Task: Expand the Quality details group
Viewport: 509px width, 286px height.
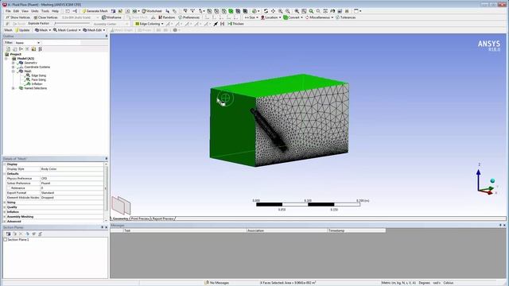Action: (5, 207)
